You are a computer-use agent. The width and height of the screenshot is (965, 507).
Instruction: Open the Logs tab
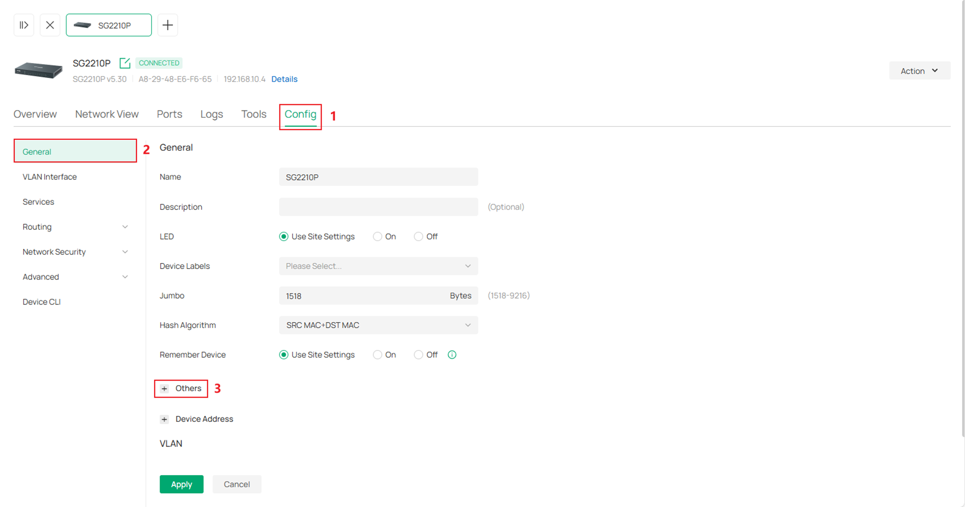click(211, 114)
